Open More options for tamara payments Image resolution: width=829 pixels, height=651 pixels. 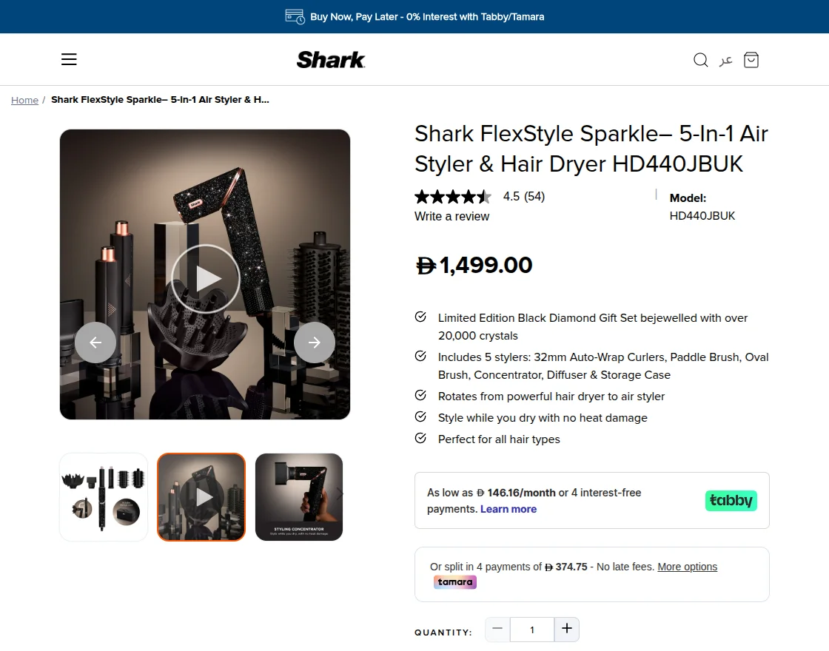coord(687,566)
